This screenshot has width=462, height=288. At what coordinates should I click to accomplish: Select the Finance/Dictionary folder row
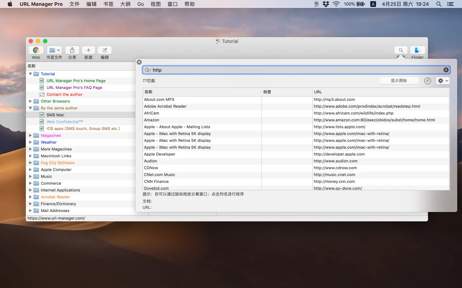(x=81, y=203)
